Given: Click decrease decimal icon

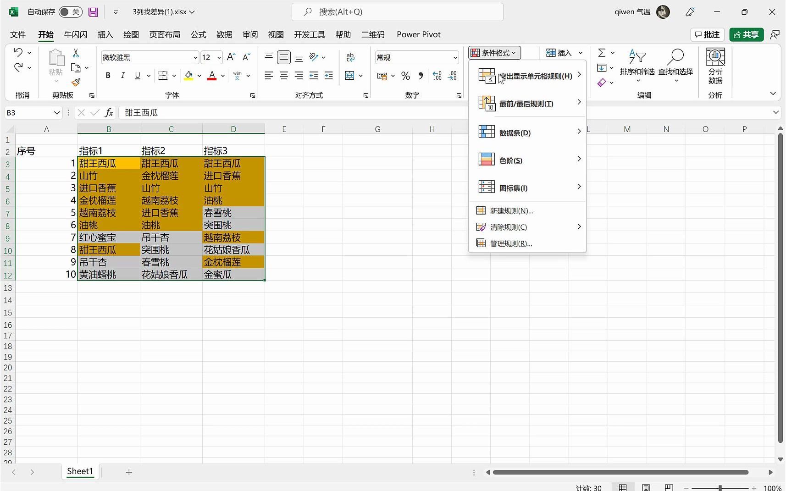Looking at the screenshot, I should 453,76.
